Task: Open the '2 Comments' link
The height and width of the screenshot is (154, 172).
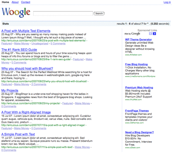Action: (39, 84)
